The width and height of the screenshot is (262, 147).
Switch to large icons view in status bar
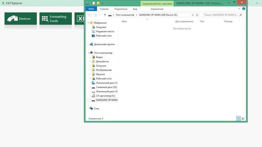tap(243, 118)
